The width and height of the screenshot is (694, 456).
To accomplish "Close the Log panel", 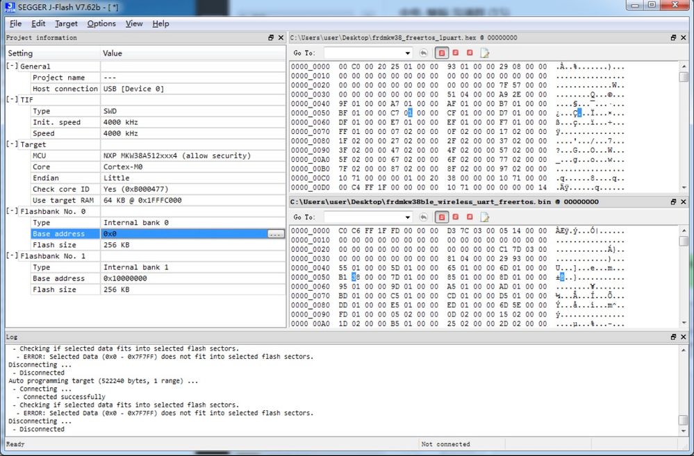I will 684,337.
